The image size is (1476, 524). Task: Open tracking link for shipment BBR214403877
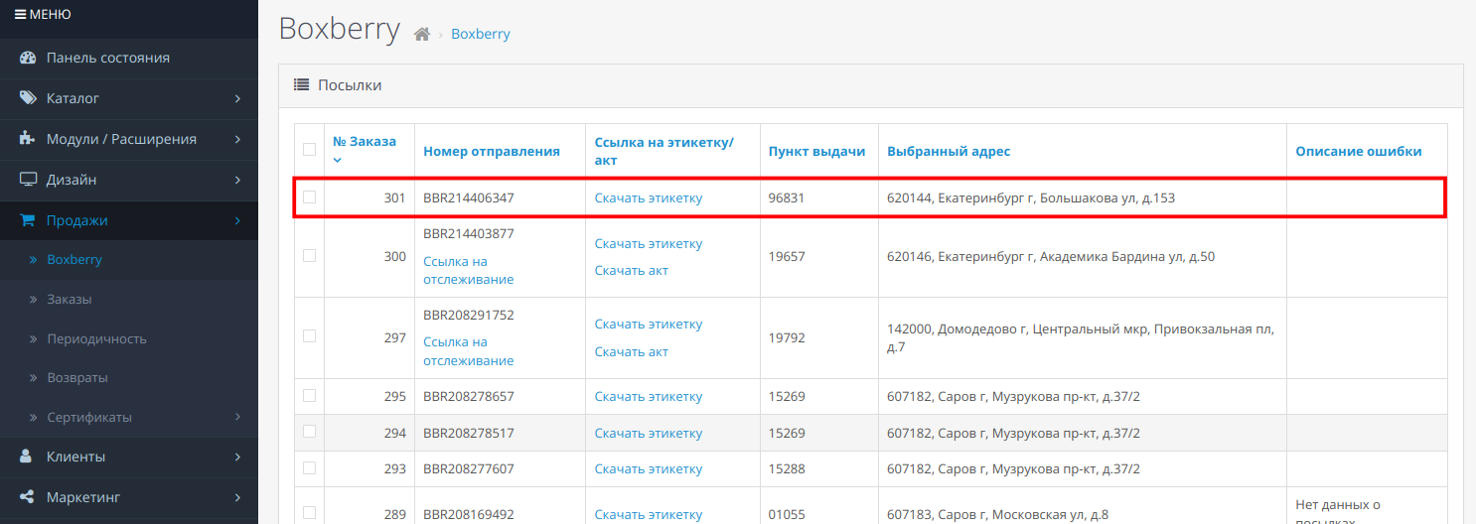tap(469, 270)
